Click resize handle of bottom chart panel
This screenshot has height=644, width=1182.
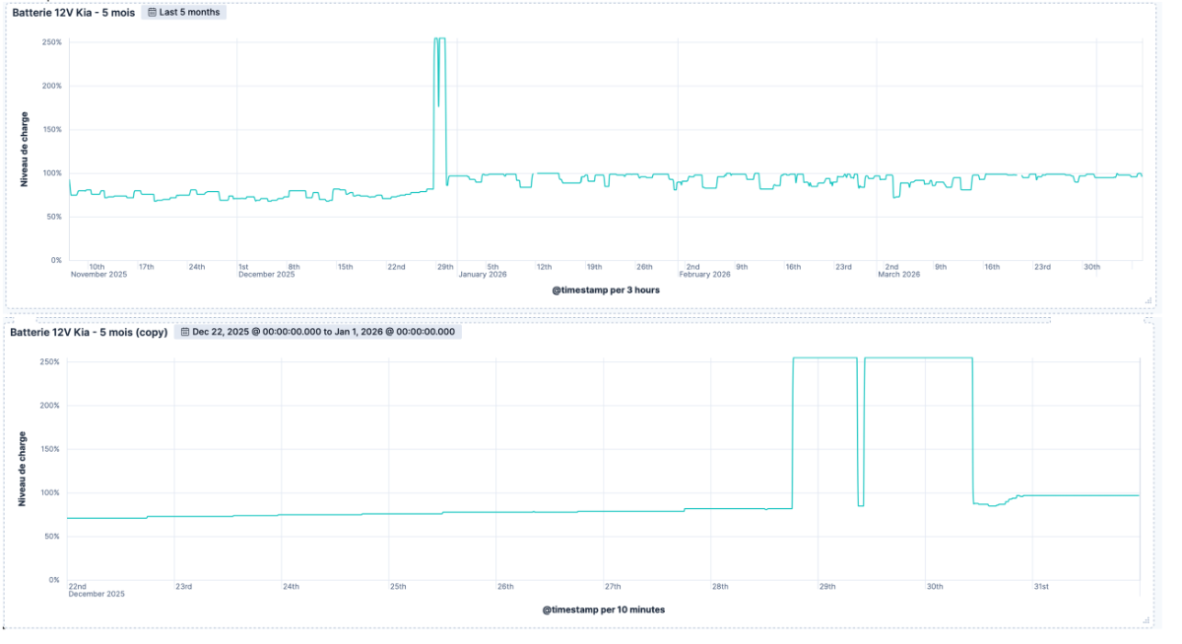[x=1148, y=619]
